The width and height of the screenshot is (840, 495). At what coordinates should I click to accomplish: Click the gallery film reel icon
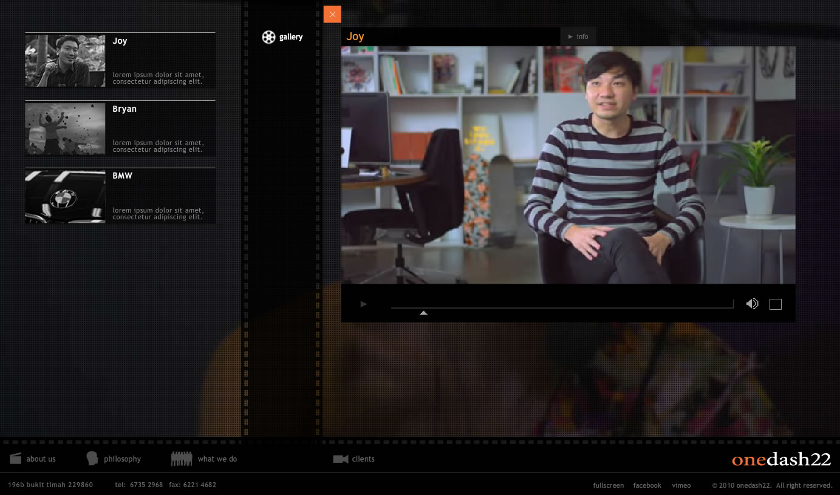pos(268,37)
